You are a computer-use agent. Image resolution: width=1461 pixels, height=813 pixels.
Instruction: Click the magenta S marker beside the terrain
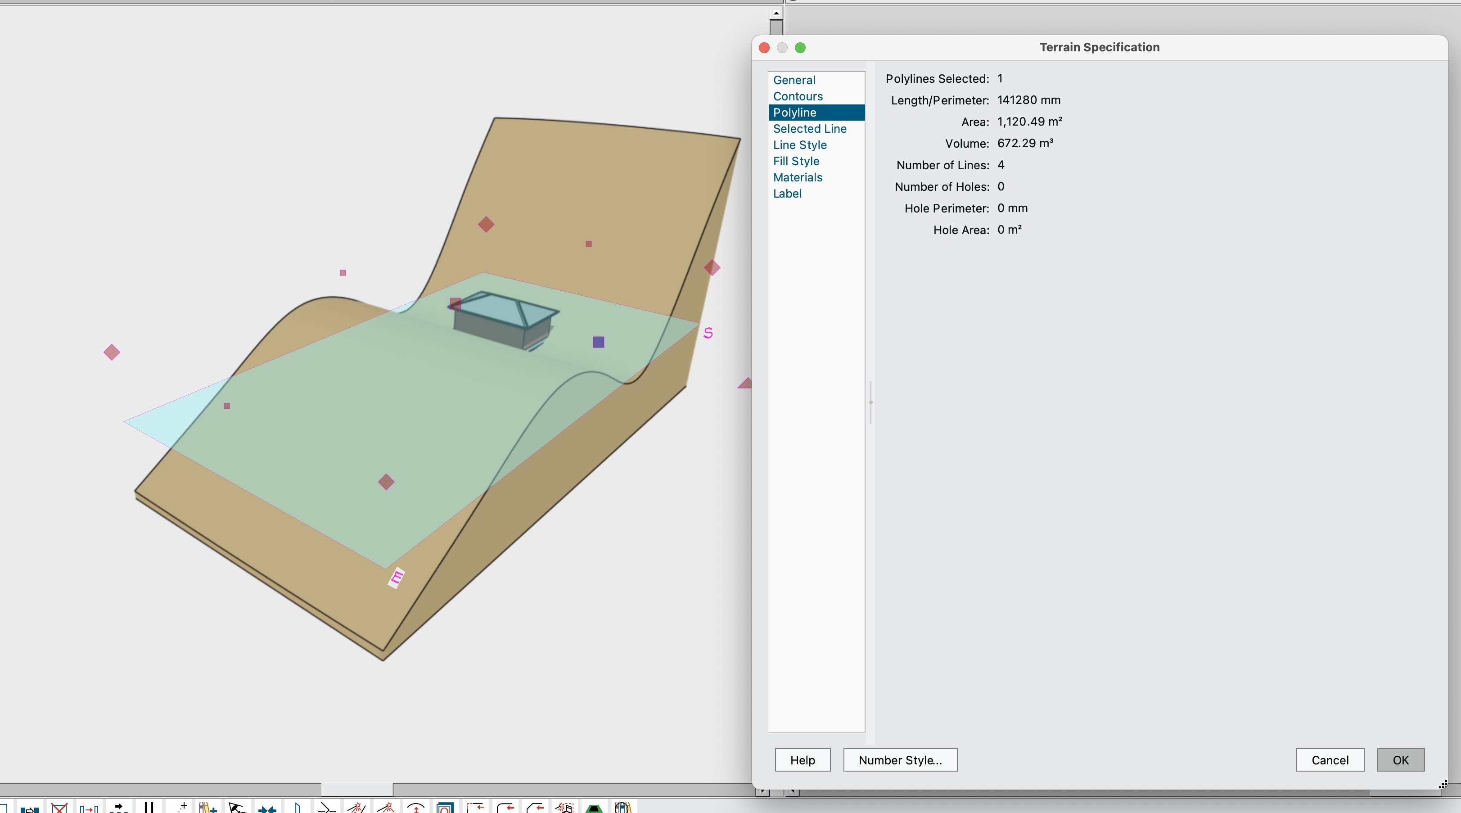tap(708, 333)
